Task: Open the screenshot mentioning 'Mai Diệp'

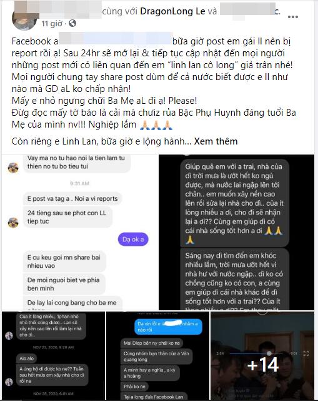Action: click(x=157, y=355)
